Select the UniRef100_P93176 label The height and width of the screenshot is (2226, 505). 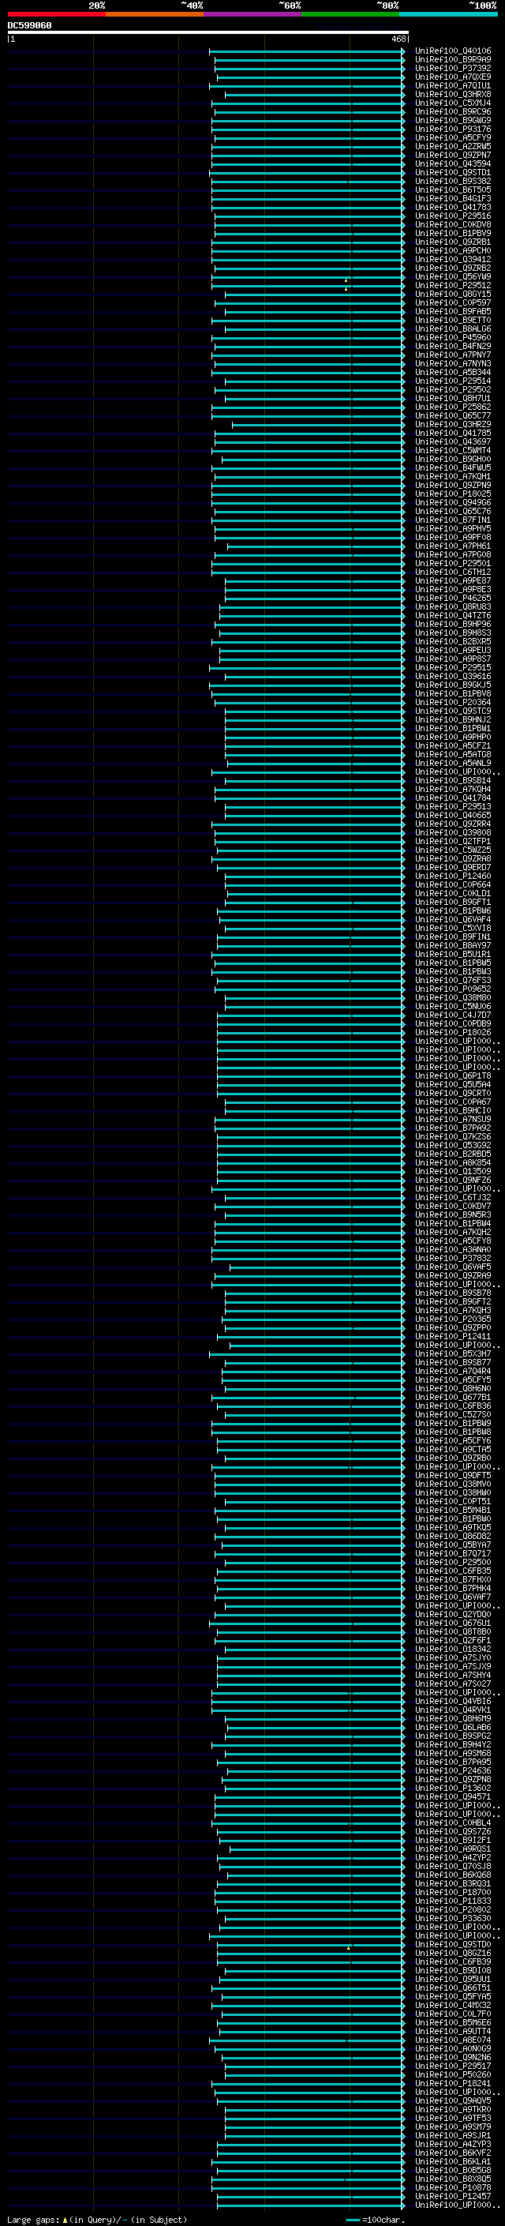pos(453,129)
